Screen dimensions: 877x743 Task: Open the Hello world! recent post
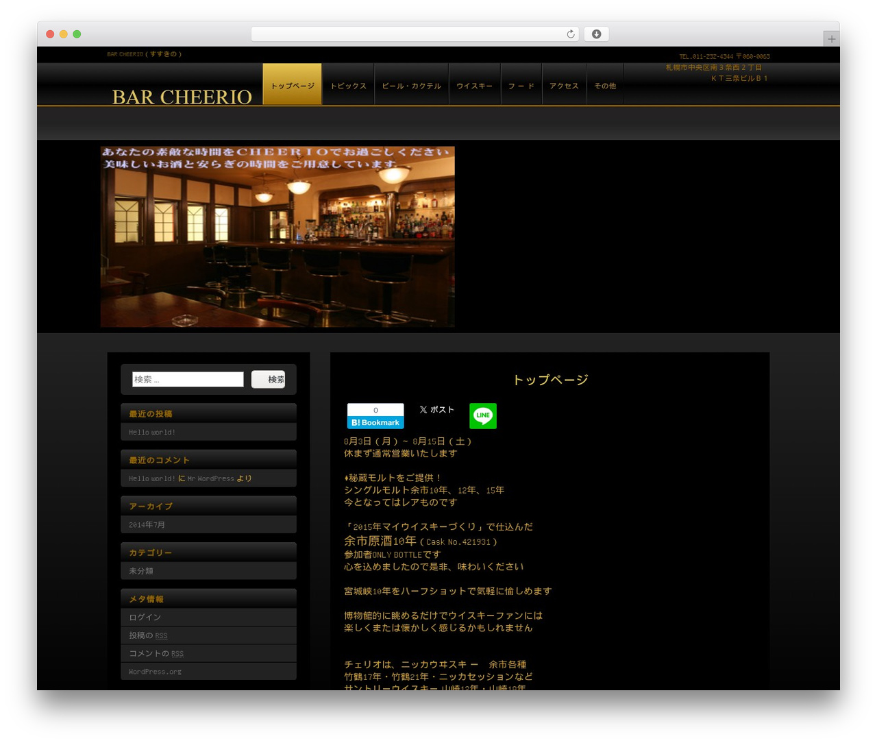point(152,432)
